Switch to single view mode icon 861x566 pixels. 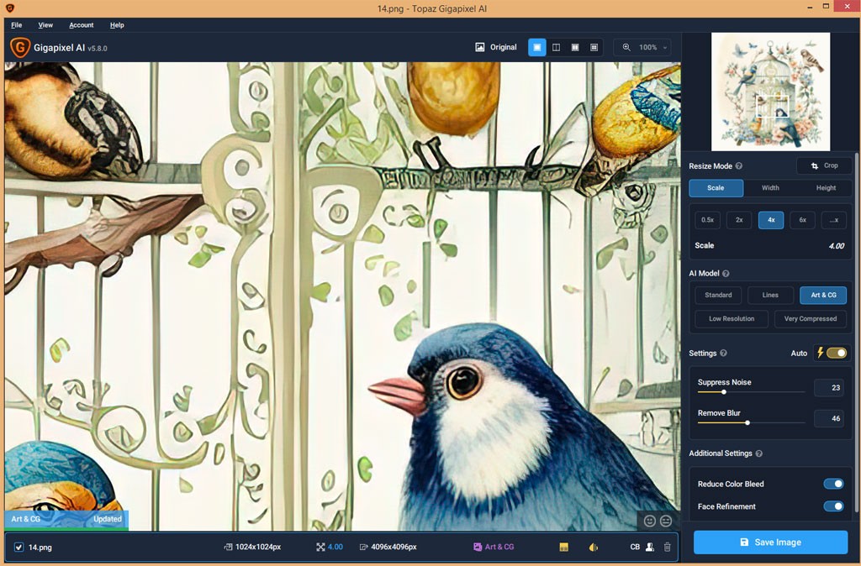(537, 48)
